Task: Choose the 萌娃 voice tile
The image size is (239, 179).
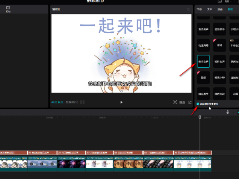Action: tap(234, 94)
